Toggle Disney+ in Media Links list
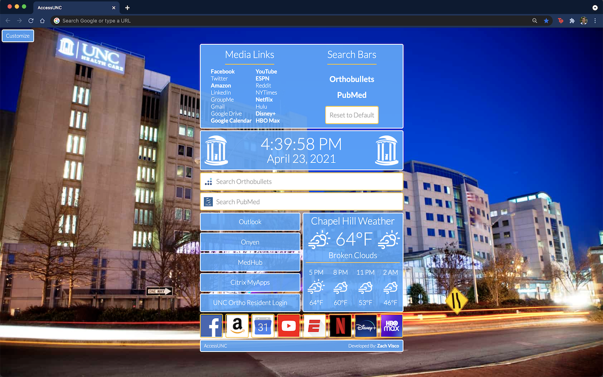 [266, 114]
